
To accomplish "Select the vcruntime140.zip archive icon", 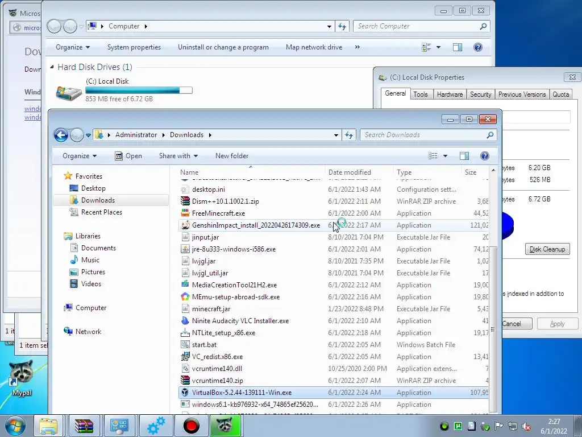I will pyautogui.click(x=185, y=381).
